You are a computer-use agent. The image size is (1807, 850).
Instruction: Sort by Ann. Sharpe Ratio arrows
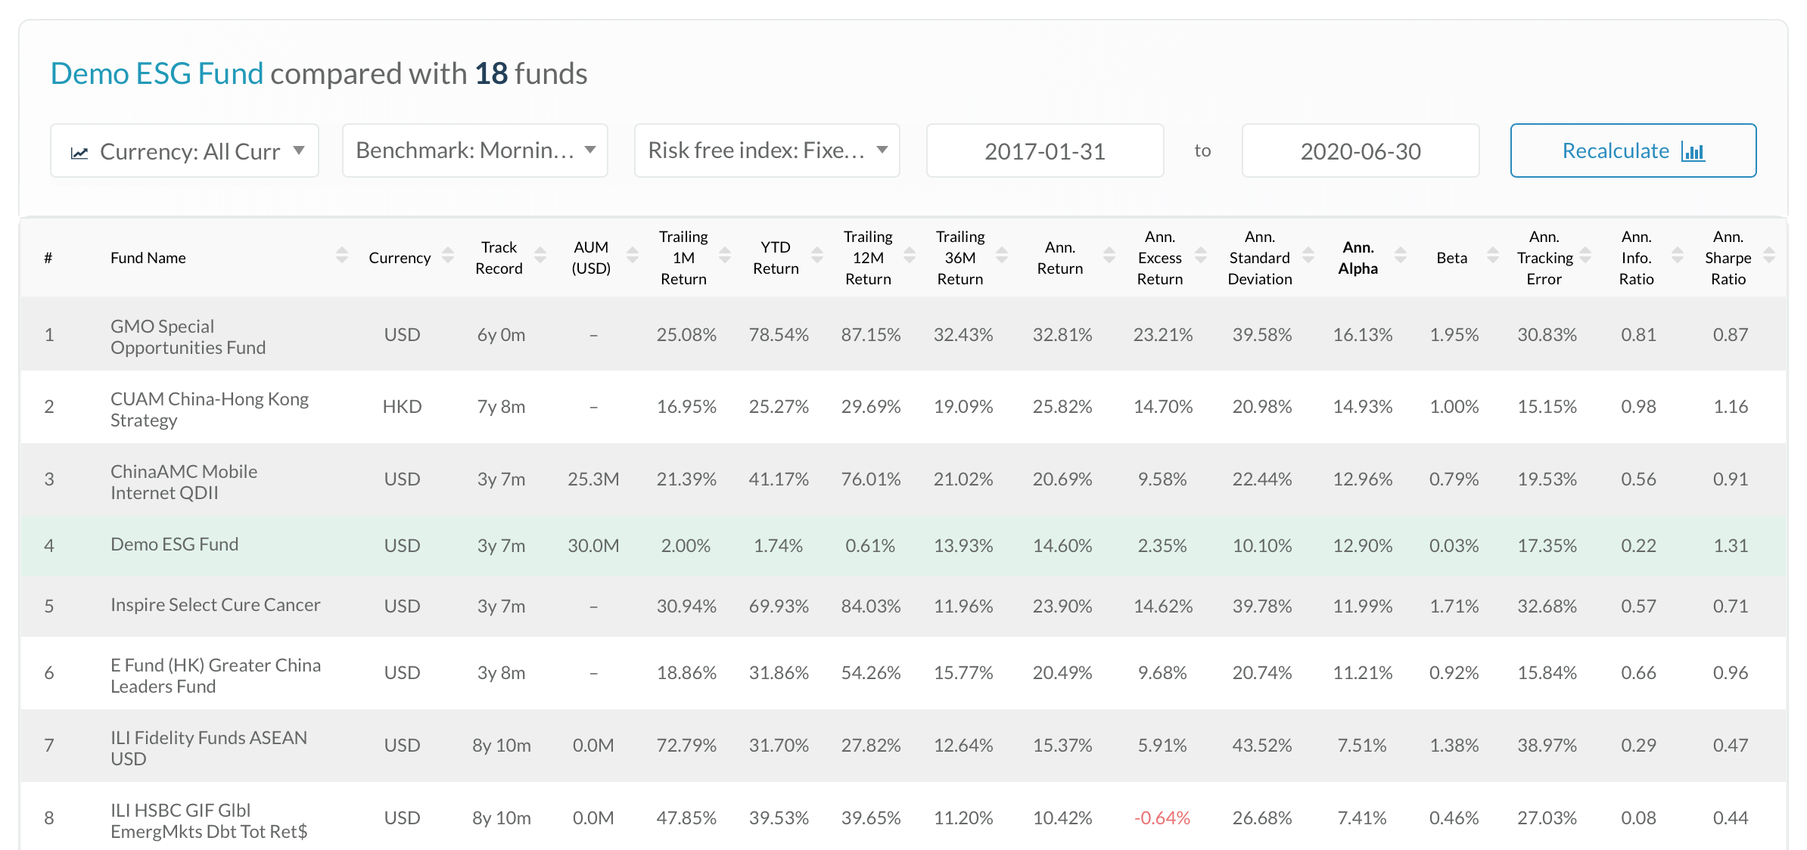[1769, 256]
